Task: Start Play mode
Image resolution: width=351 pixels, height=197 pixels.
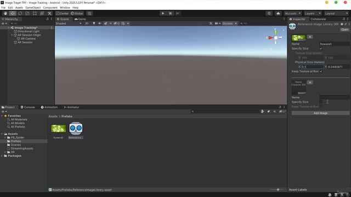Action: coord(163,13)
